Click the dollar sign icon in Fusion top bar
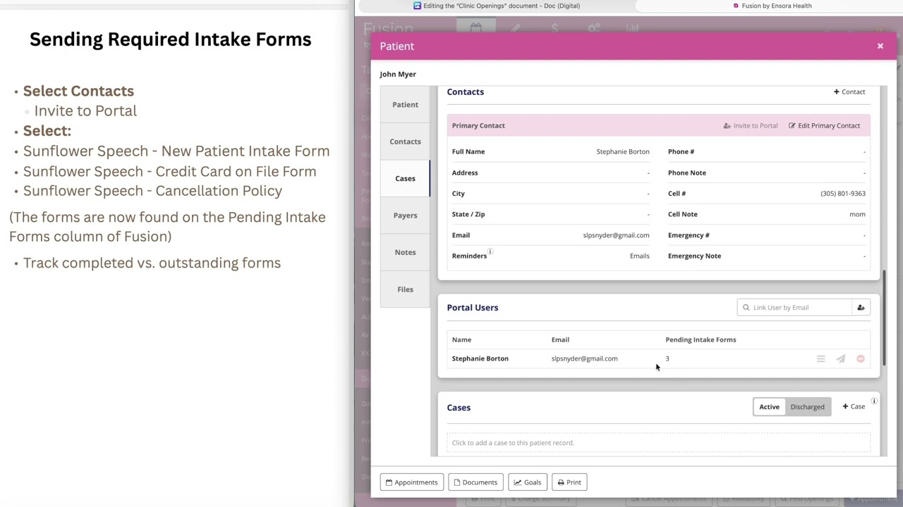Image resolution: width=903 pixels, height=507 pixels. (x=555, y=28)
